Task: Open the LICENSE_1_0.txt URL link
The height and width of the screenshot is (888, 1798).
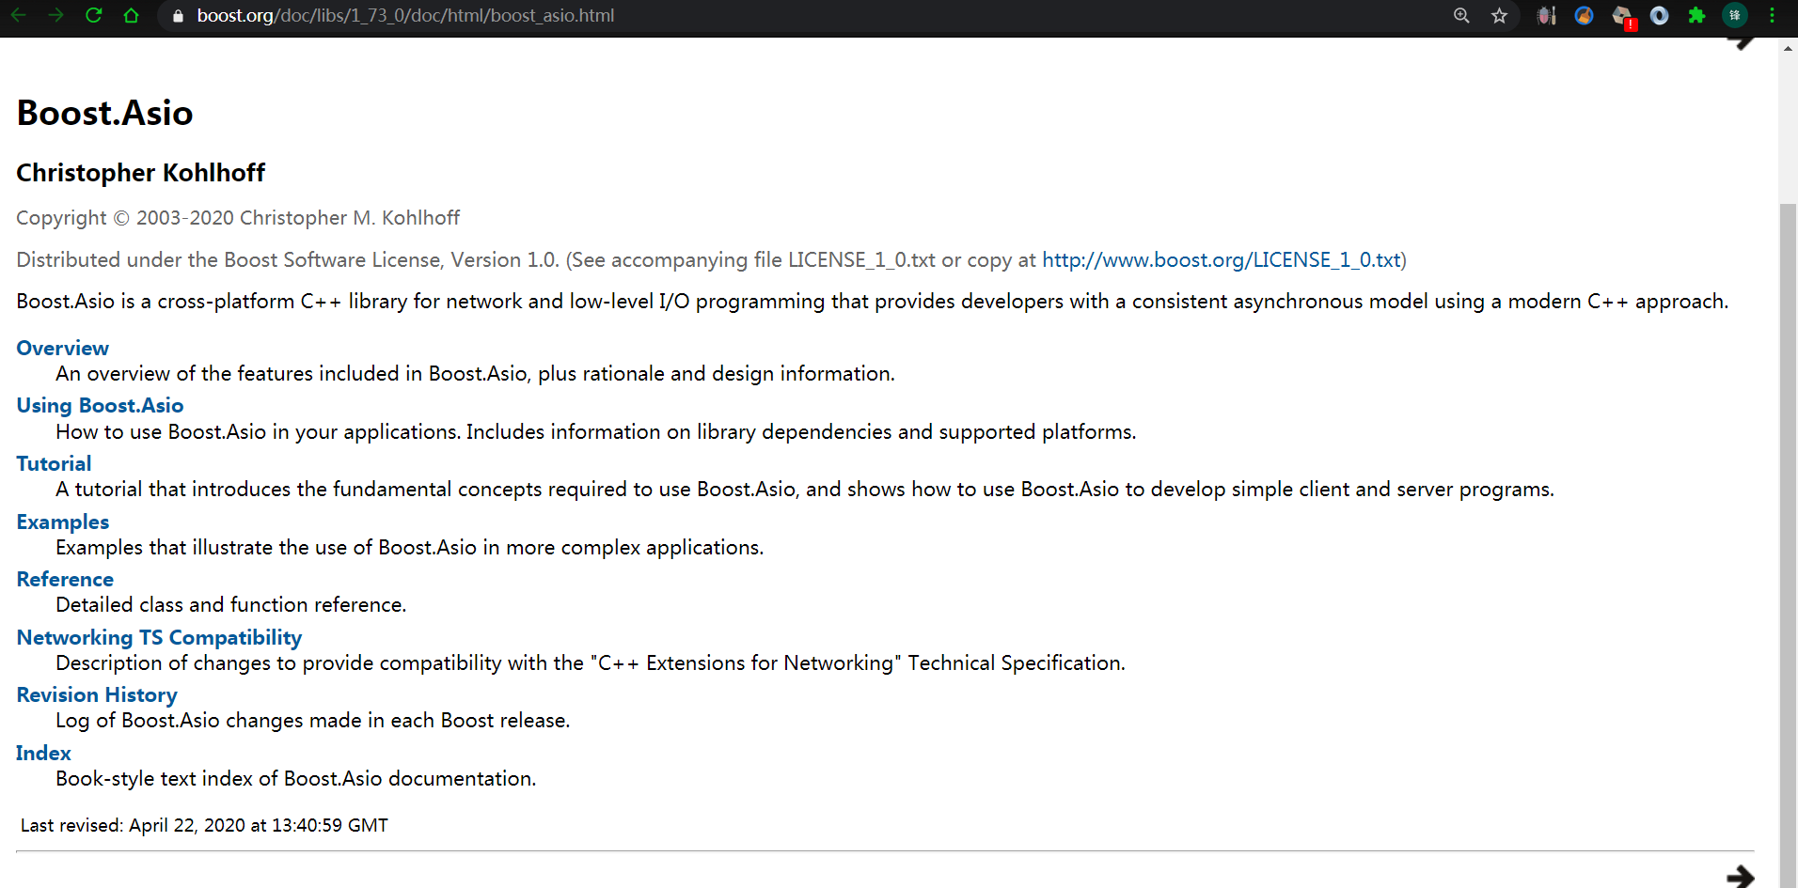Action: tap(1221, 259)
